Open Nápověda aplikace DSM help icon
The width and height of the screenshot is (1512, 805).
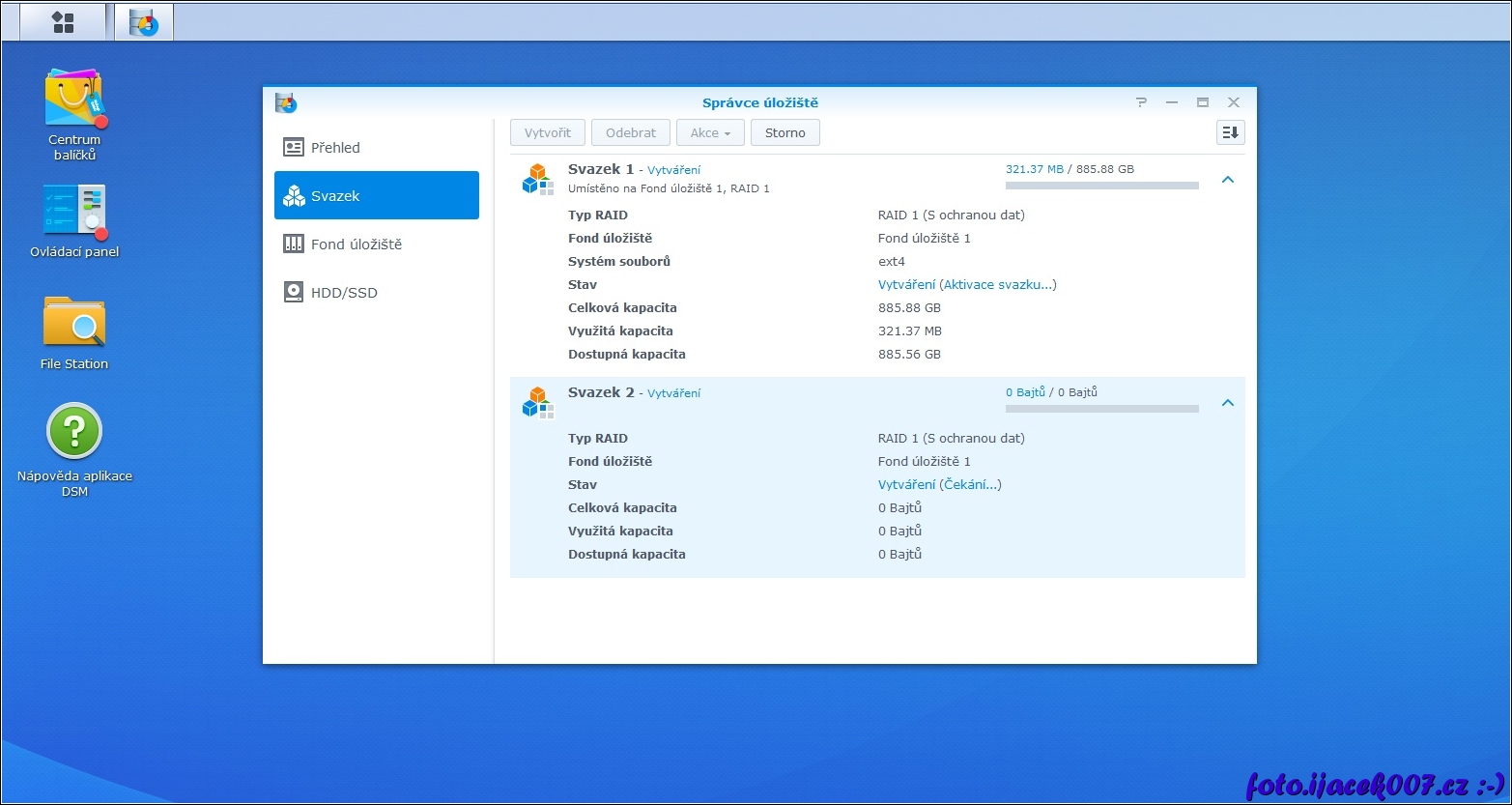(x=73, y=432)
